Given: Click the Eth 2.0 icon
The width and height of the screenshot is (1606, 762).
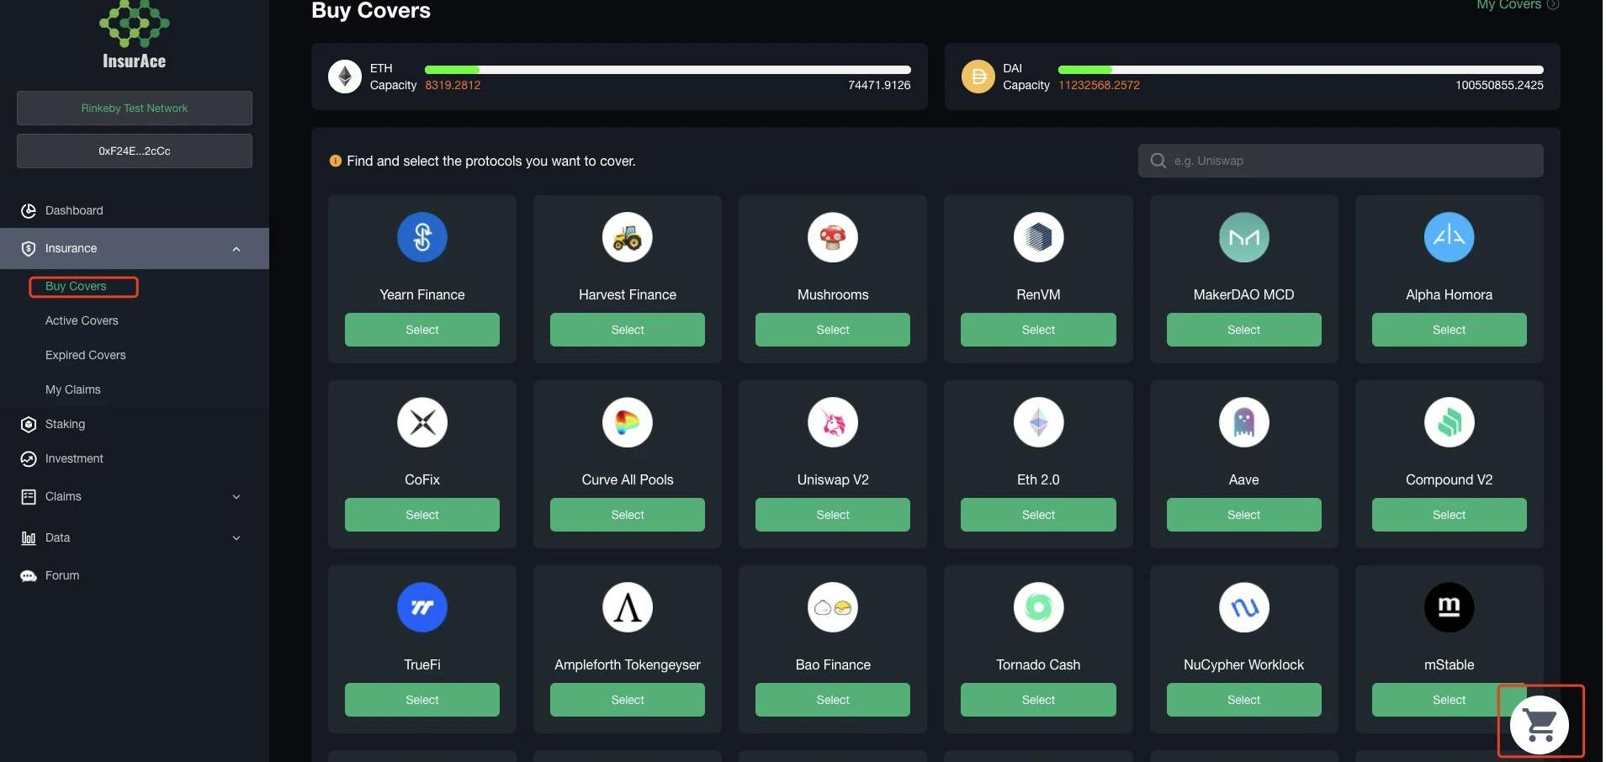Looking at the screenshot, I should click(1038, 422).
